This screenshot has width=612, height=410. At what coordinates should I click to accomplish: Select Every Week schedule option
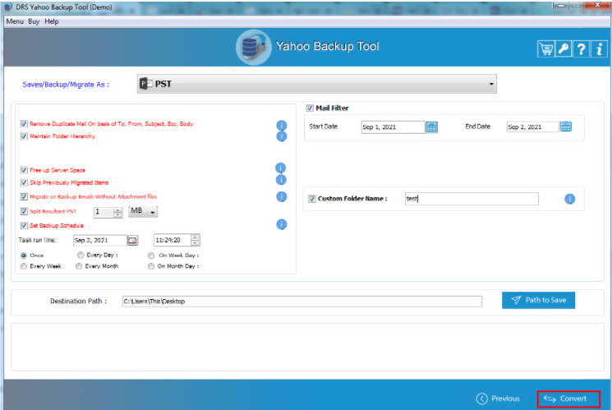click(24, 266)
